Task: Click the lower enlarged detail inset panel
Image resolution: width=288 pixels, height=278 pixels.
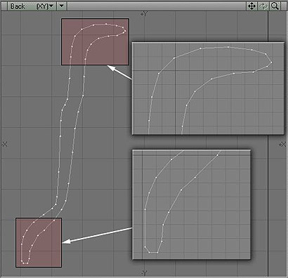Action: pos(192,204)
